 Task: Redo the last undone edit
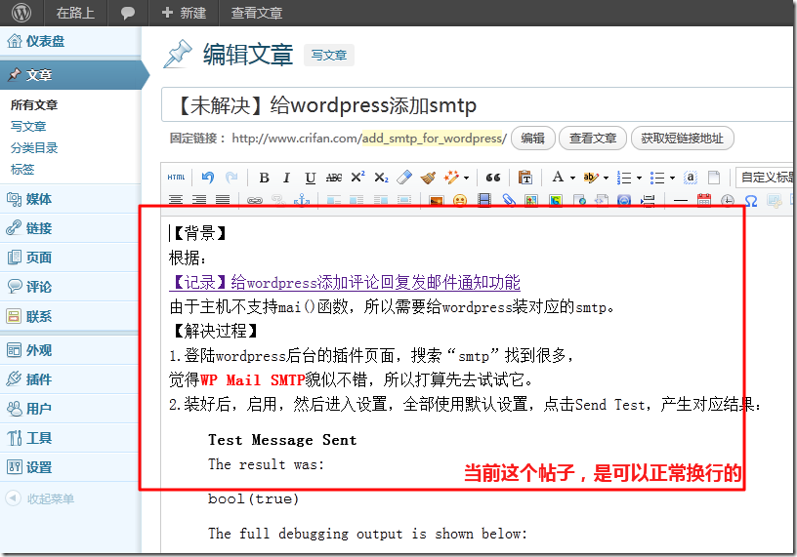pyautogui.click(x=231, y=178)
